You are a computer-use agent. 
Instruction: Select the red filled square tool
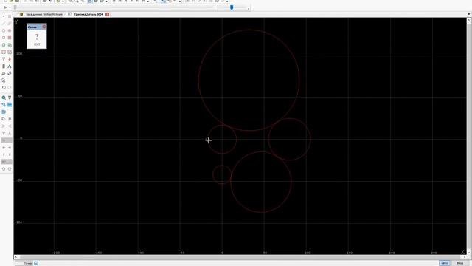click(10, 38)
